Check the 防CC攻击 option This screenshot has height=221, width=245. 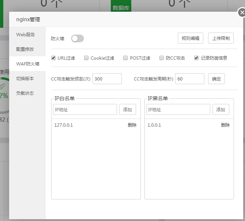pyautogui.click(x=161, y=58)
